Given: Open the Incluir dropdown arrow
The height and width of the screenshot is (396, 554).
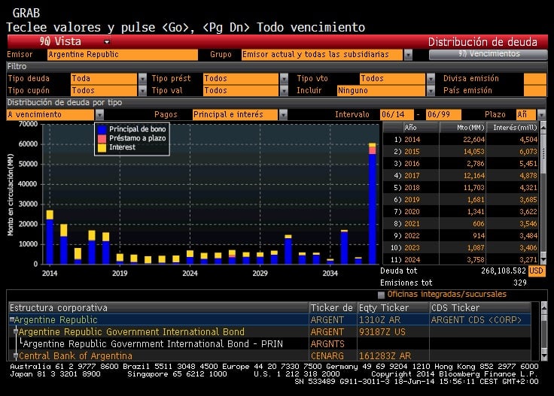Looking at the screenshot, I should point(431,91).
